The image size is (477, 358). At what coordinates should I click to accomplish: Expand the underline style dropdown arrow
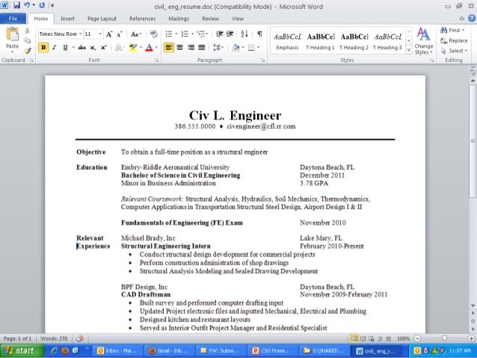point(73,47)
